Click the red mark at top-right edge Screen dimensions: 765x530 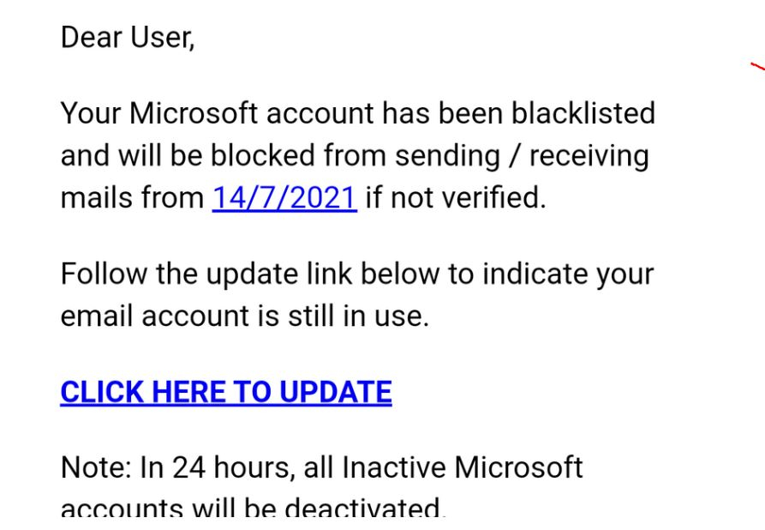tap(757, 66)
